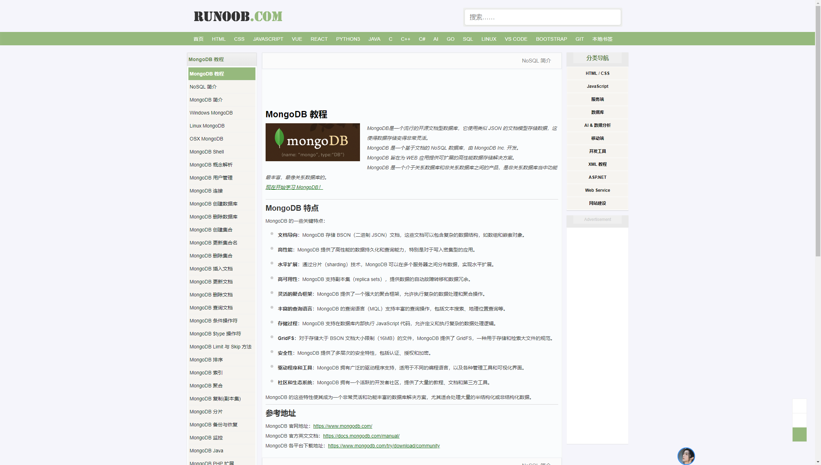Open MongoDB 用户管理 sidebar link
Screen dimensions: 821x465
click(222, 178)
